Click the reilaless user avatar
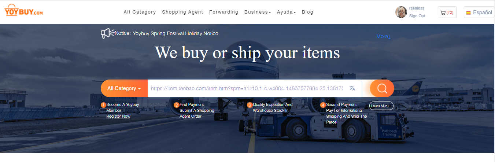The image size is (495, 162). point(401,12)
